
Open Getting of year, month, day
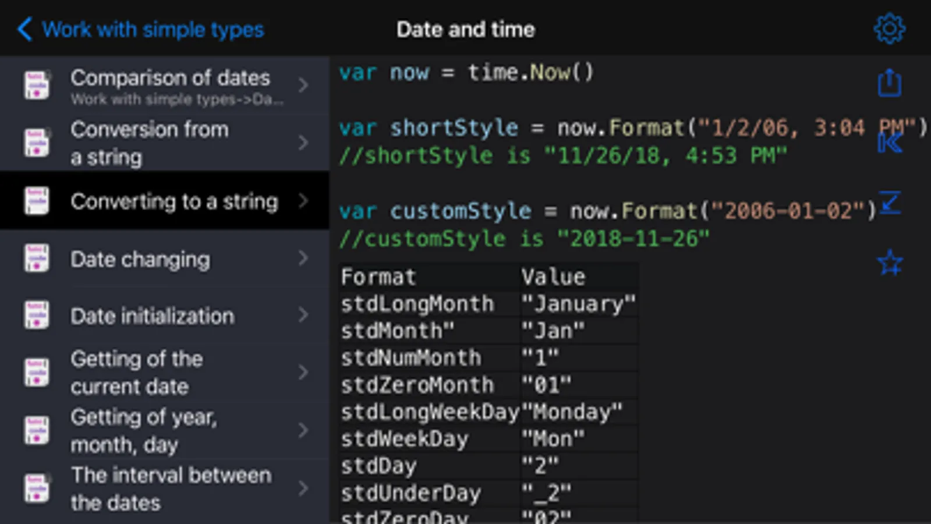pyautogui.click(x=143, y=431)
